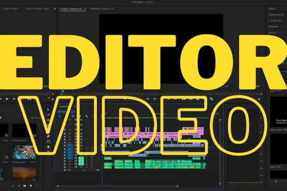
Task: Select the keyboard hands clip thumbnail
Action: click(24, 152)
